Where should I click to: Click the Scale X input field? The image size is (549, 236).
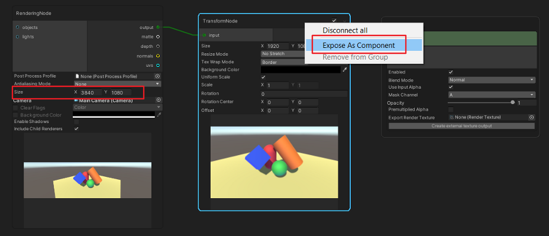[x=277, y=85]
